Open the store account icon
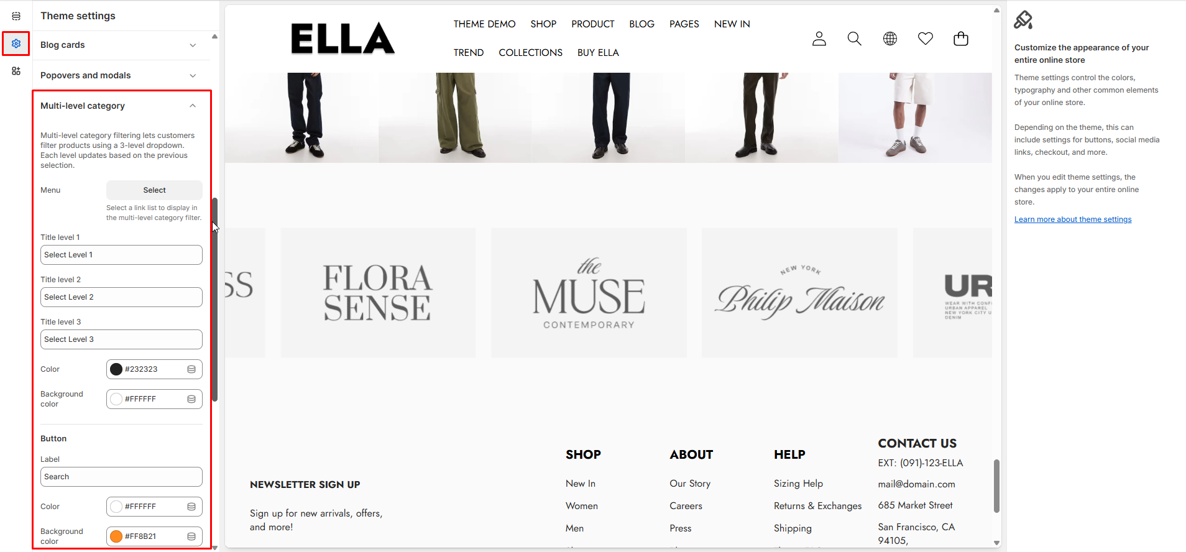1186x552 pixels. [819, 39]
